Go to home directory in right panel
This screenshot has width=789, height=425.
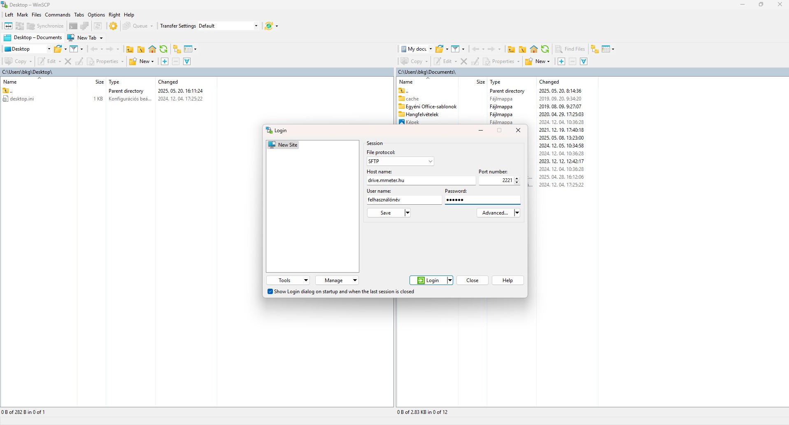click(x=534, y=49)
